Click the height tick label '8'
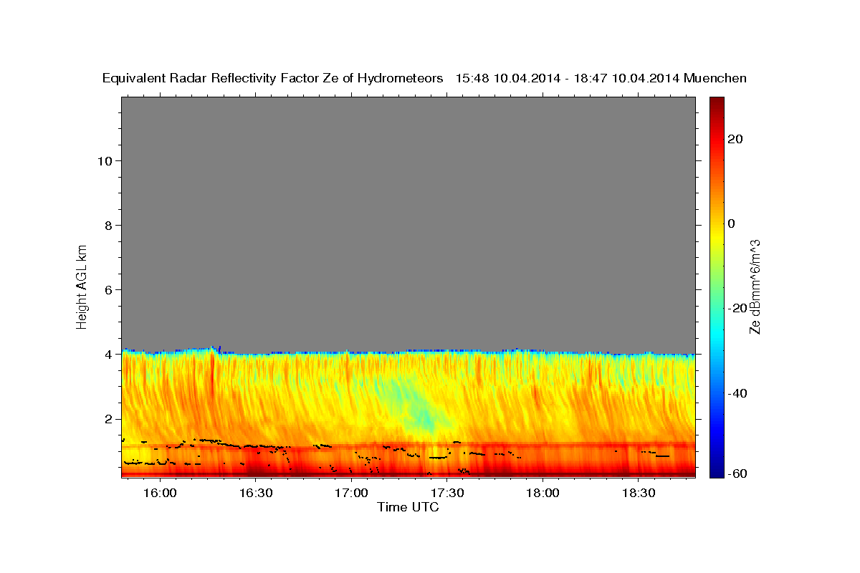 [108, 225]
